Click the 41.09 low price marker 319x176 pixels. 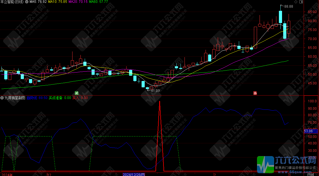155,91
